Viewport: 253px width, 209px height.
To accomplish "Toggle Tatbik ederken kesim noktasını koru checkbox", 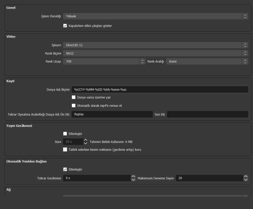I will [65, 149].
